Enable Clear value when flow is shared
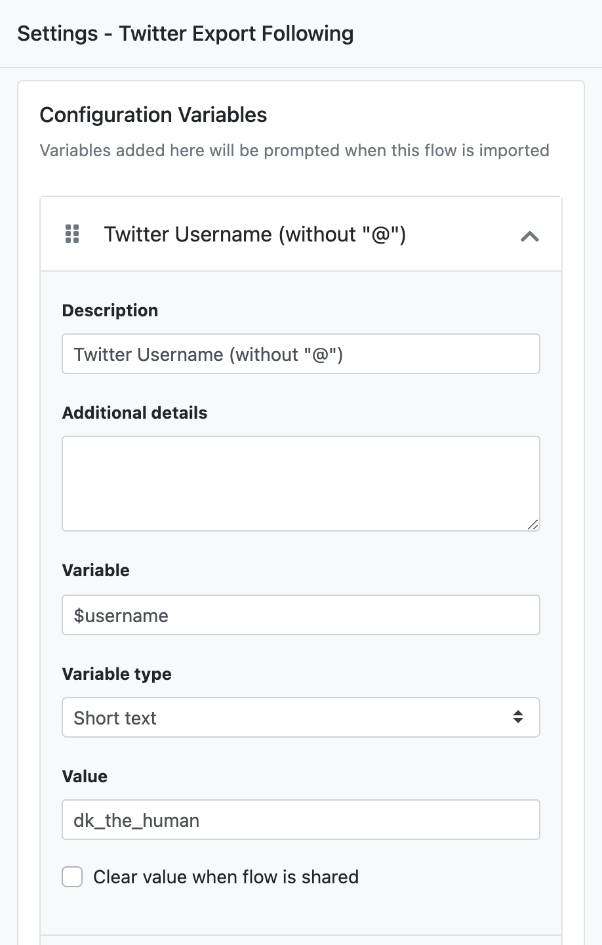 click(x=72, y=877)
